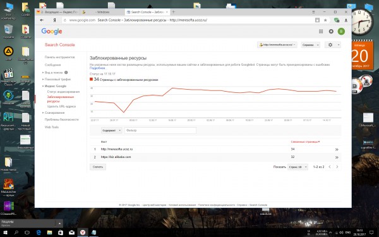Click the Скачать button
Screen dimensions: 379x237
(x=98, y=167)
